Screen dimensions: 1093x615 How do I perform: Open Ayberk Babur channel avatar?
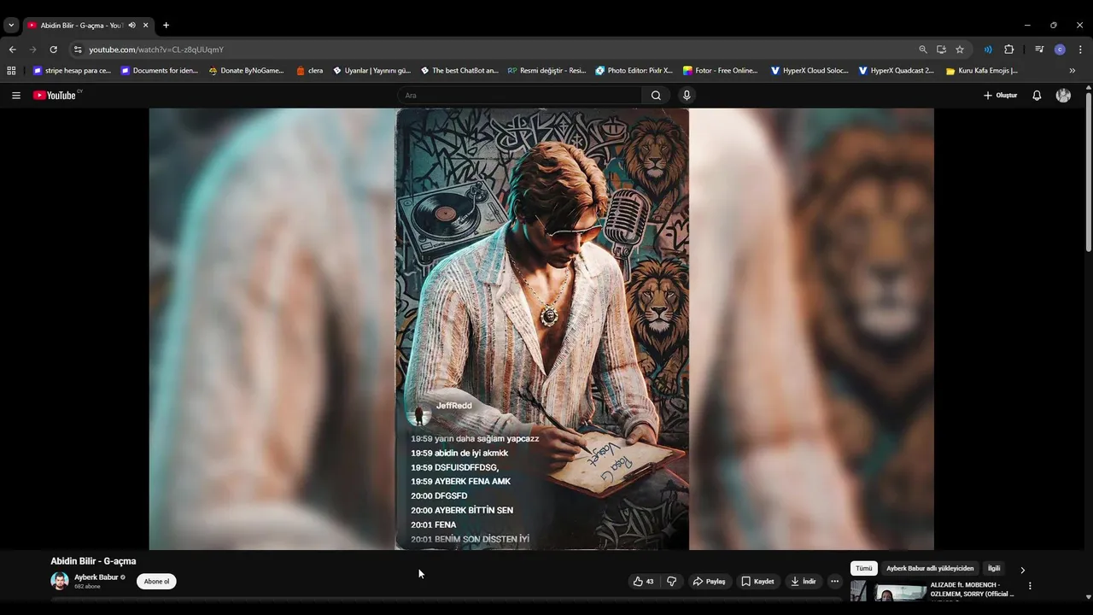[60, 581]
